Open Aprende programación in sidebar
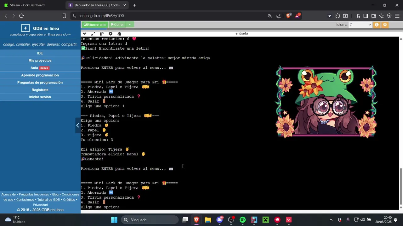This screenshot has height=226, width=403. pyautogui.click(x=40, y=75)
